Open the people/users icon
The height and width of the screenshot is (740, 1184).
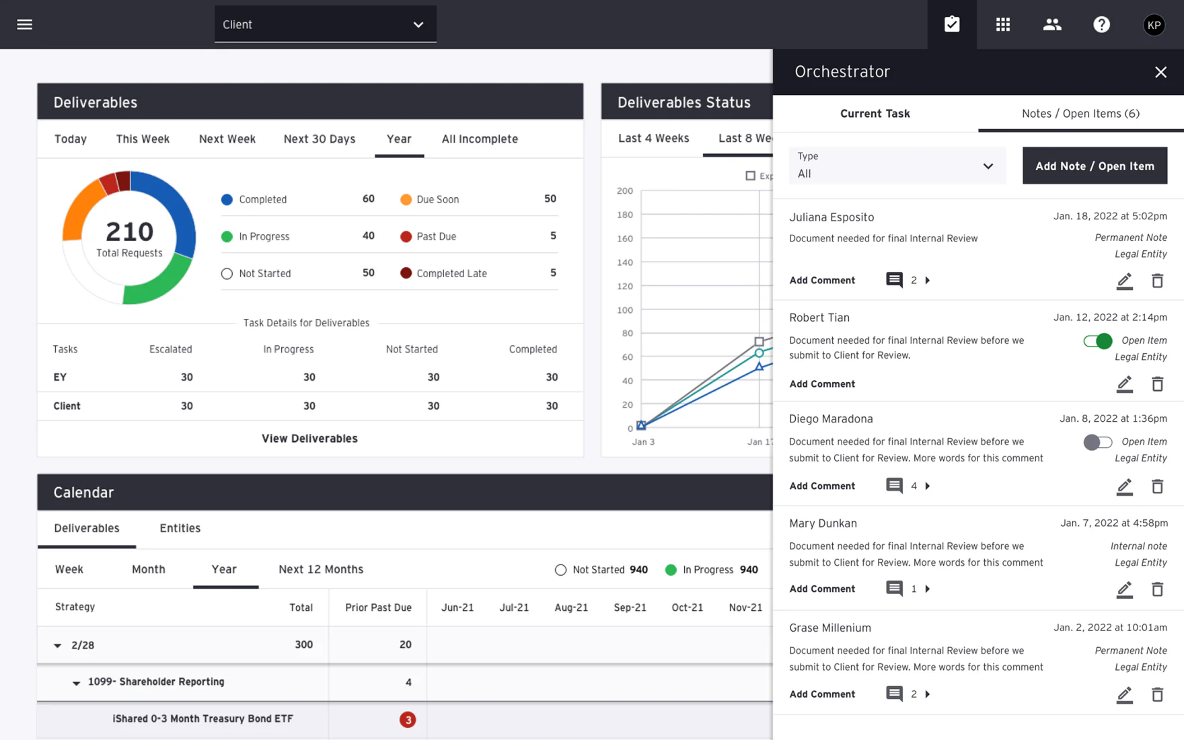1052,24
